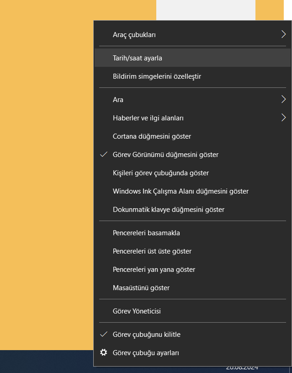This screenshot has width=292, height=373.
Task: Expand the Araç çubukları submenu arrow
Action: tap(283, 34)
